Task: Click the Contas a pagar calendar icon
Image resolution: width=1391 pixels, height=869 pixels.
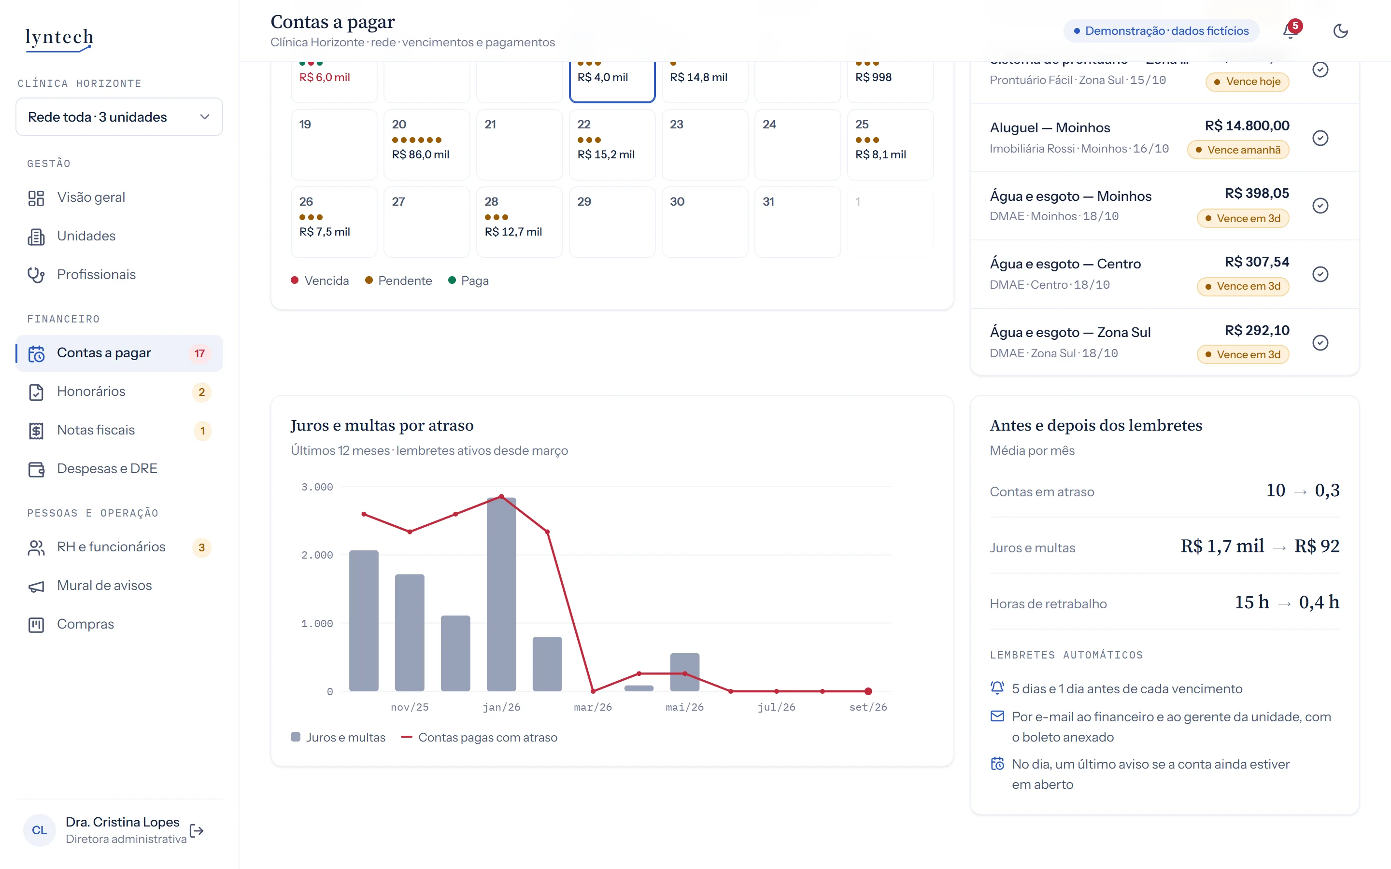Action: 36,353
